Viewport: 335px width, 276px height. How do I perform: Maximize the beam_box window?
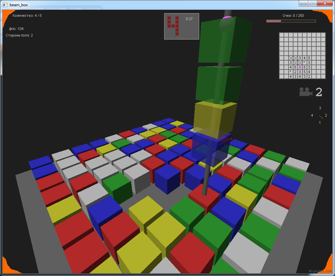tap(312, 3)
